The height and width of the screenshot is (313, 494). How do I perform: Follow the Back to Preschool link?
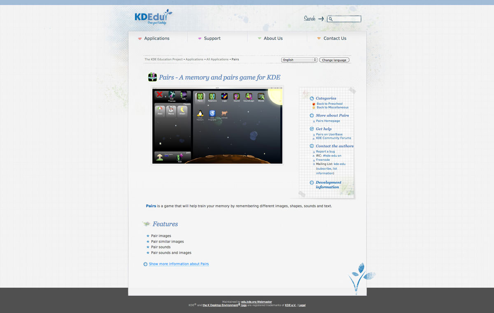(x=330, y=104)
